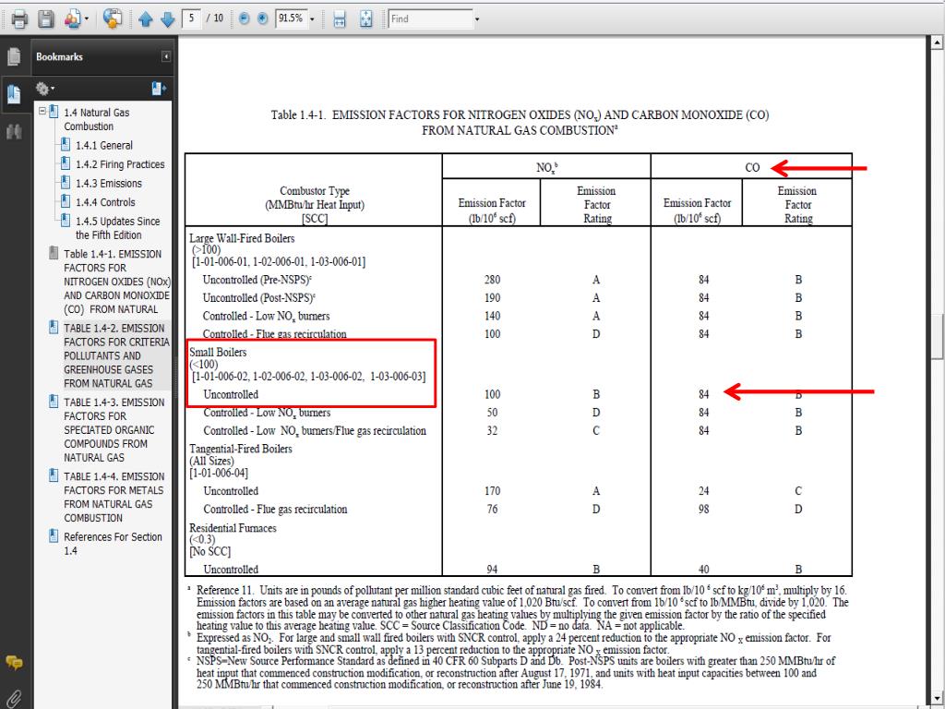This screenshot has width=945, height=709.
Task: Click the 'Tangential-Fired Boilers' heading
Action: (241, 449)
